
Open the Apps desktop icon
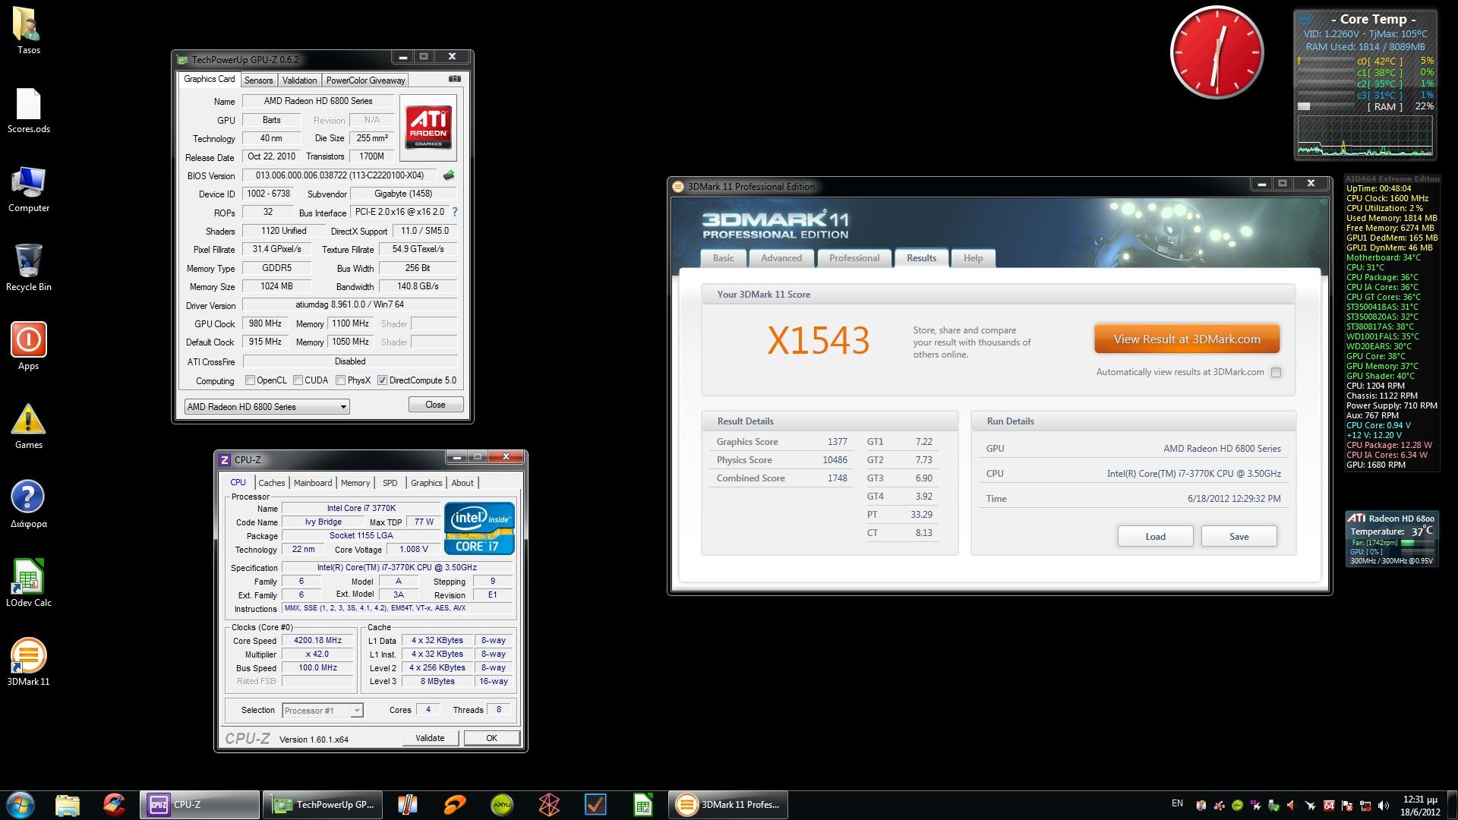click(28, 347)
